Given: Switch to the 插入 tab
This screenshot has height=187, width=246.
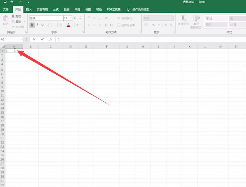Looking at the screenshot, I should (x=29, y=10).
